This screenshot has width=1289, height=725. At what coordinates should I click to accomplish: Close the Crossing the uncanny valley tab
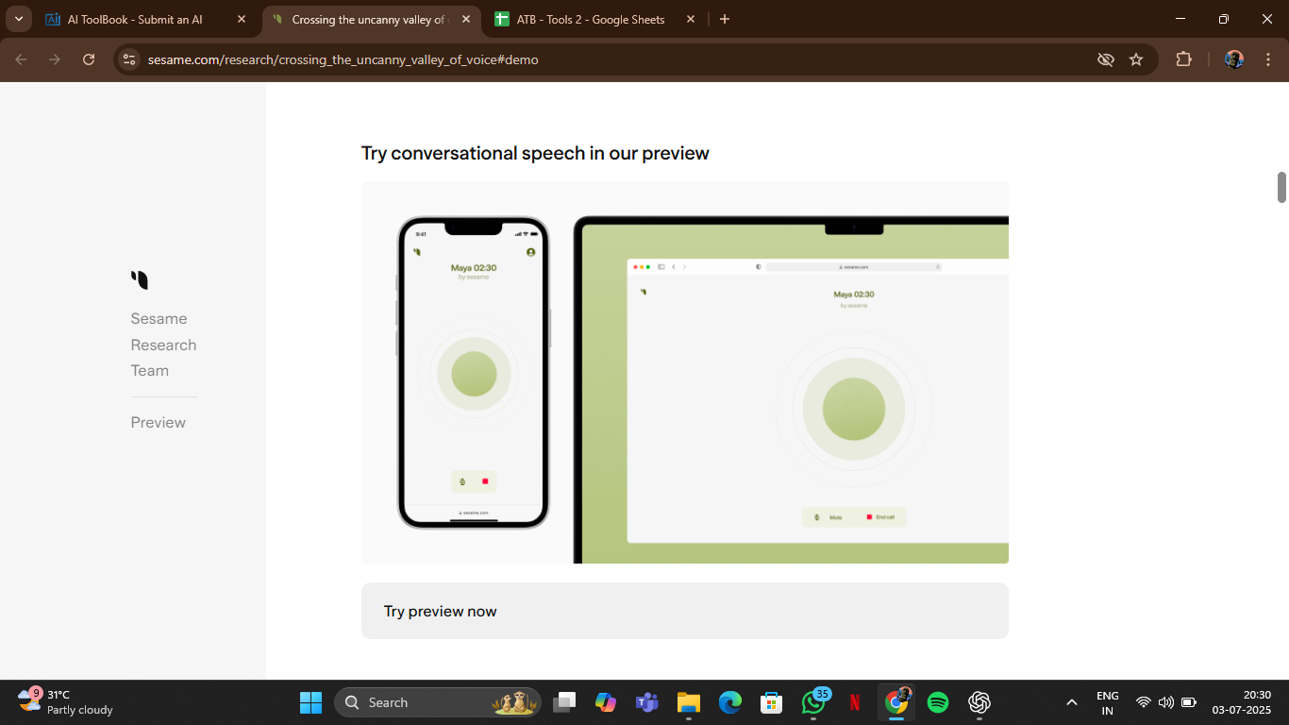coord(466,19)
